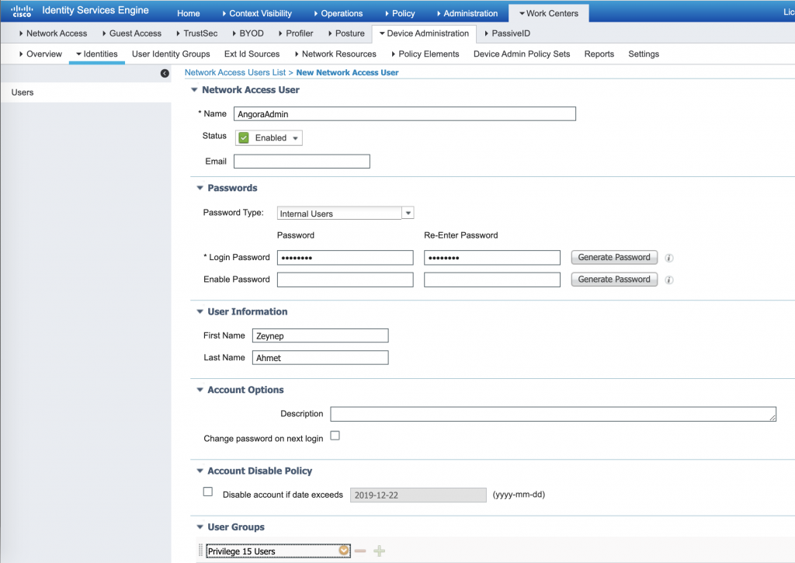Click the Name field with AngoraAdmin
Image resolution: width=795 pixels, height=563 pixels.
[x=404, y=114]
